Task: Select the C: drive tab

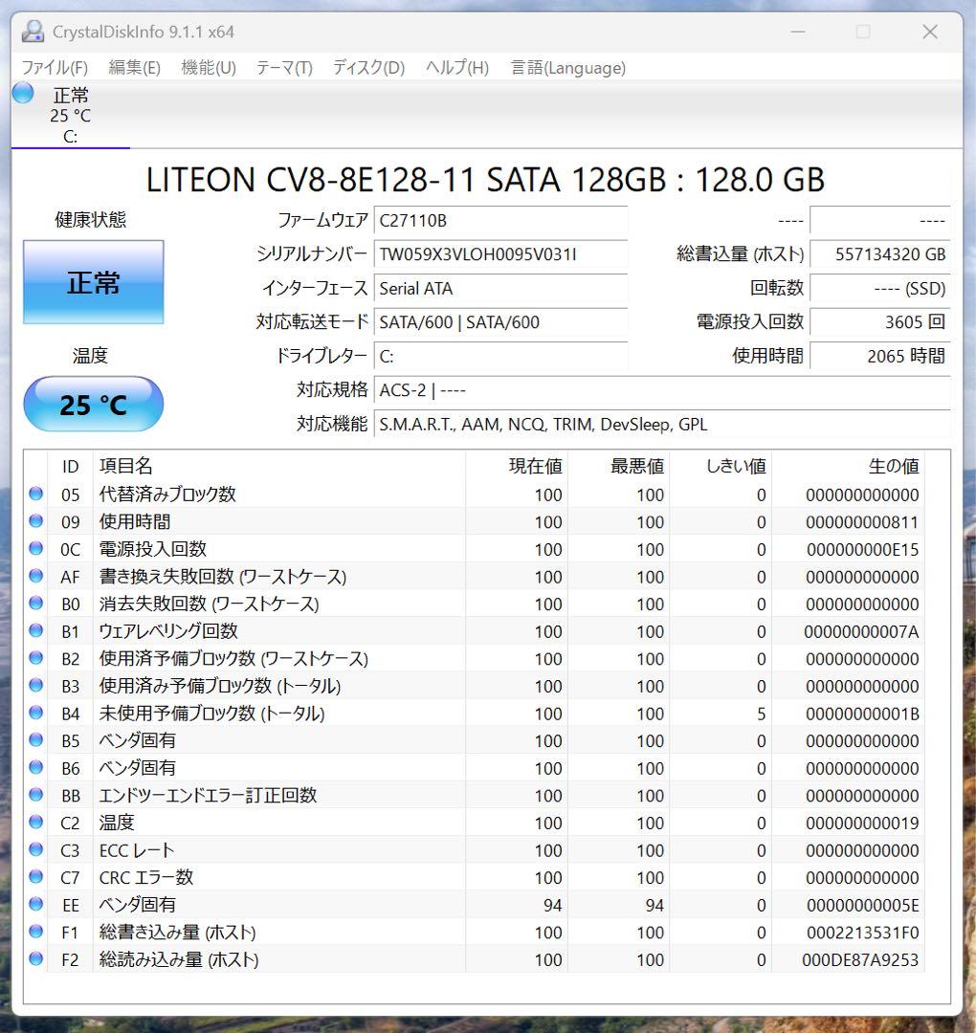Action: 70,115
